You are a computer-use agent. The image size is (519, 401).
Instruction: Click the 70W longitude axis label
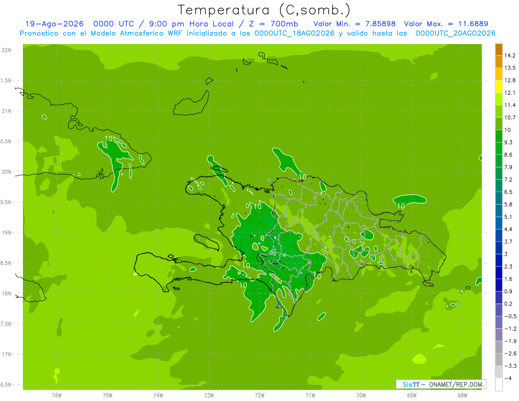(361, 395)
